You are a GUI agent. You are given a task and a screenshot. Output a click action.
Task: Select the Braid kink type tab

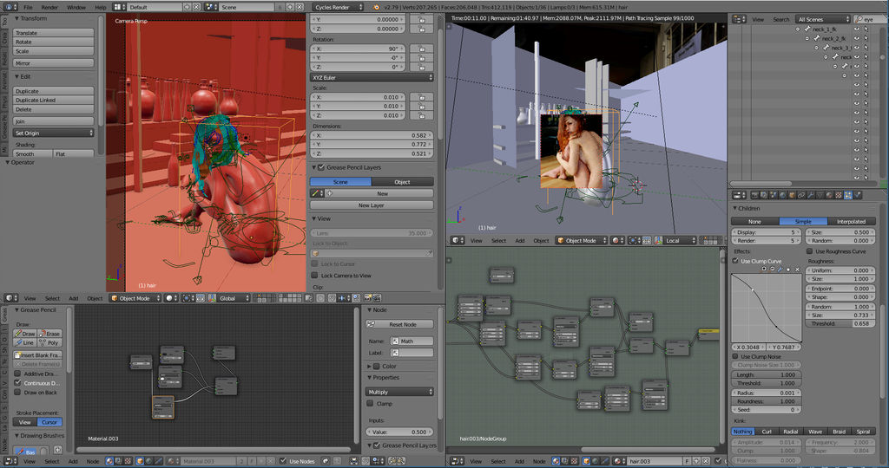pyautogui.click(x=839, y=431)
